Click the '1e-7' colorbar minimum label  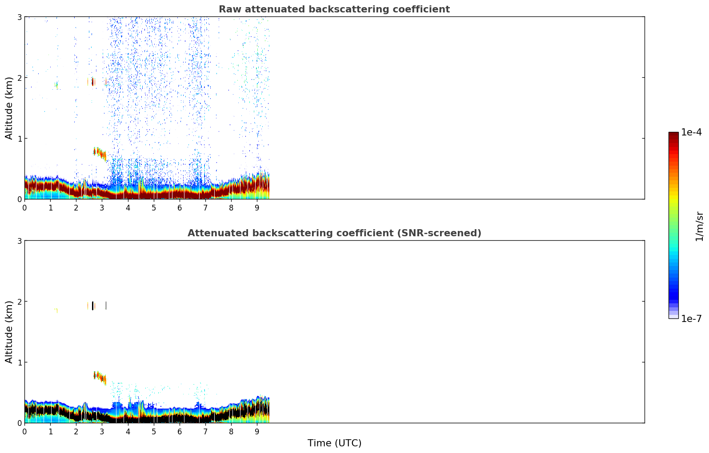[692, 319]
